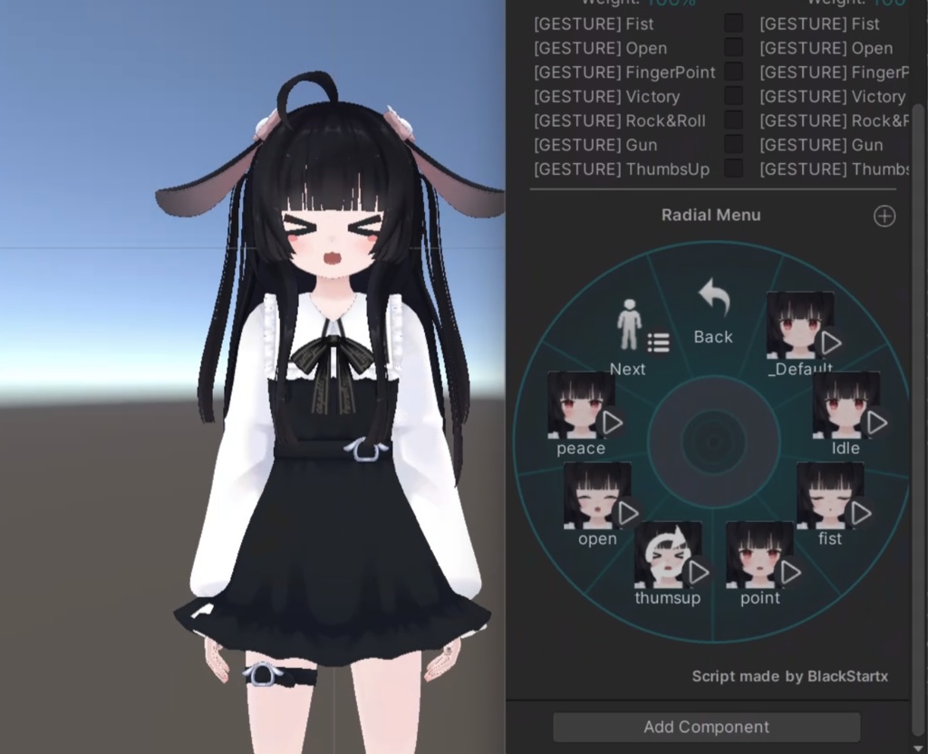Enable the left [GESTURE] Gun checkbox

pos(733,143)
